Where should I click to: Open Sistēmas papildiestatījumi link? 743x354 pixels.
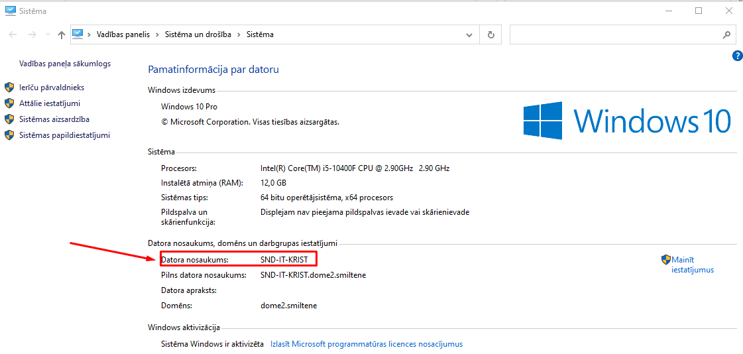pos(64,135)
